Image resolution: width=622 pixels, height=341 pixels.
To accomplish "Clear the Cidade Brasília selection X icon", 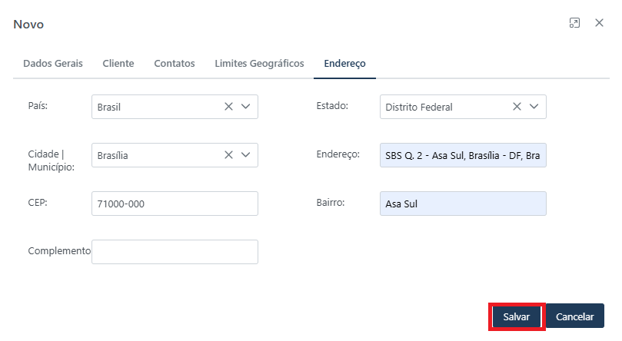I will 228,155.
